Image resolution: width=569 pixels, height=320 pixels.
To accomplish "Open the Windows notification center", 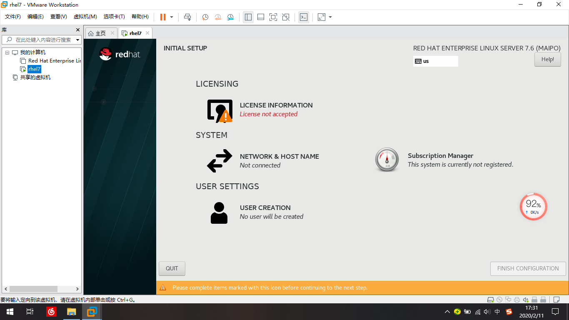I will (555, 312).
